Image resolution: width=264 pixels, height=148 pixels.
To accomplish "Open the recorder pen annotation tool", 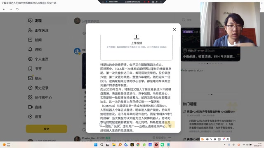I will (x=157, y=2).
